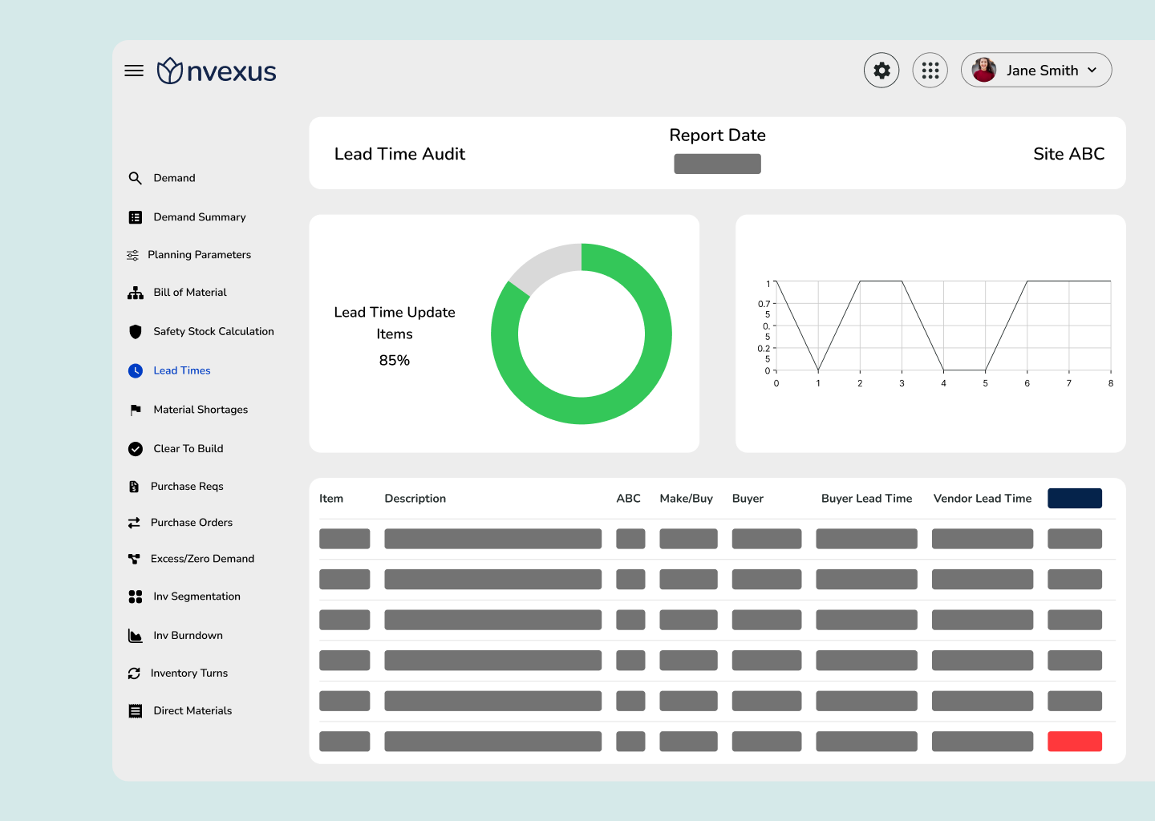Click the Safety Stock Calculation shield icon
This screenshot has height=821, width=1155.
click(136, 332)
